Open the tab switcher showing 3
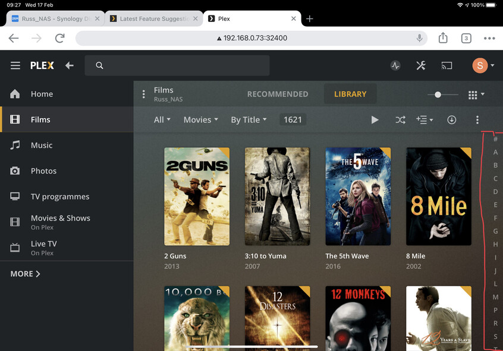The width and height of the screenshot is (503, 351). click(x=466, y=39)
